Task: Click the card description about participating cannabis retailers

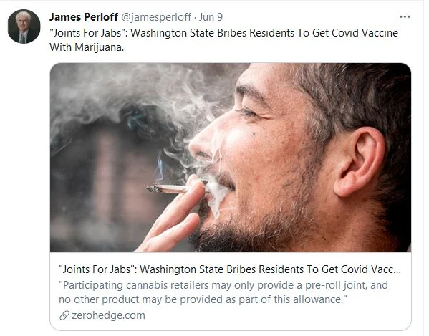Action: (223, 292)
